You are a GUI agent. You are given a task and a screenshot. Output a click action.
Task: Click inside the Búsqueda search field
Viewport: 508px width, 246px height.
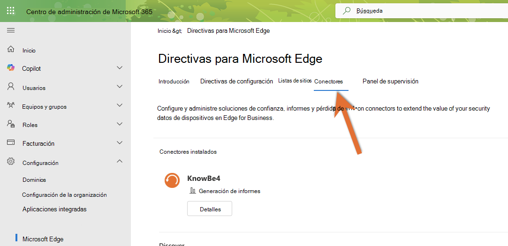click(x=422, y=11)
